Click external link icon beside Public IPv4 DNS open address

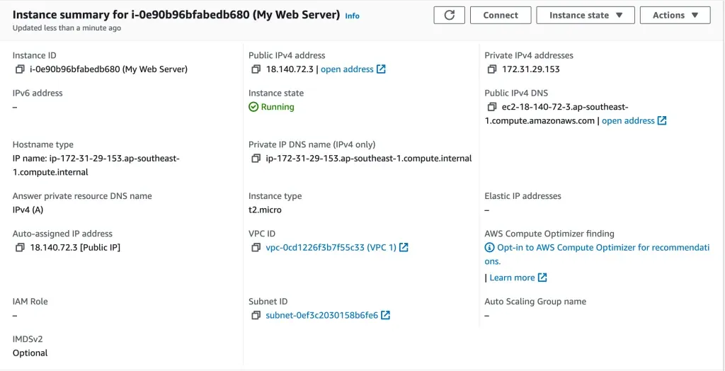[662, 120]
